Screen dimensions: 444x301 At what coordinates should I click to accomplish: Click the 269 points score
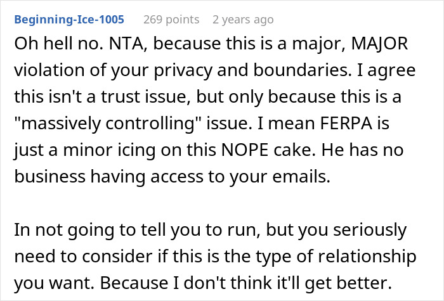pyautogui.click(x=170, y=20)
